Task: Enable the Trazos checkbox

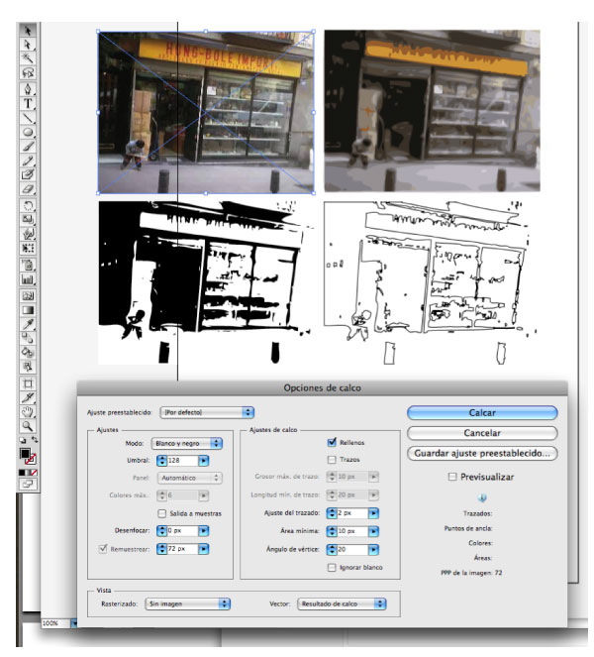Action: pyautogui.click(x=332, y=460)
